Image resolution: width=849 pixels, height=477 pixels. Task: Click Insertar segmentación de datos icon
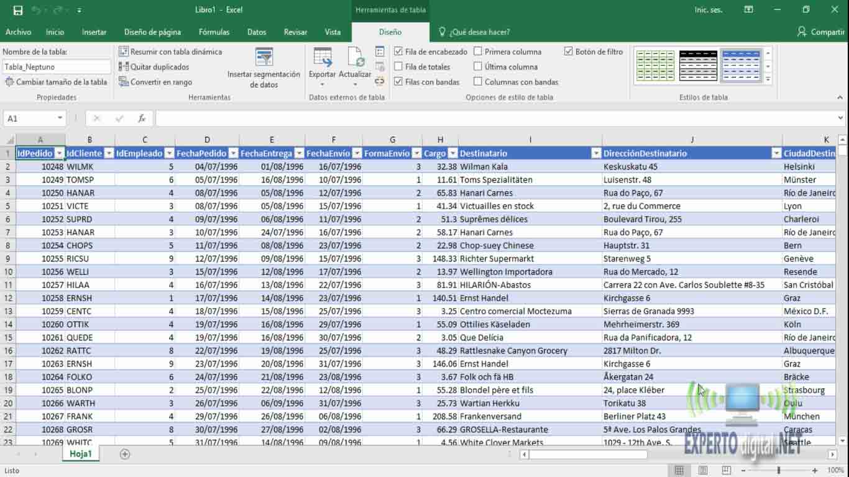[x=264, y=58]
